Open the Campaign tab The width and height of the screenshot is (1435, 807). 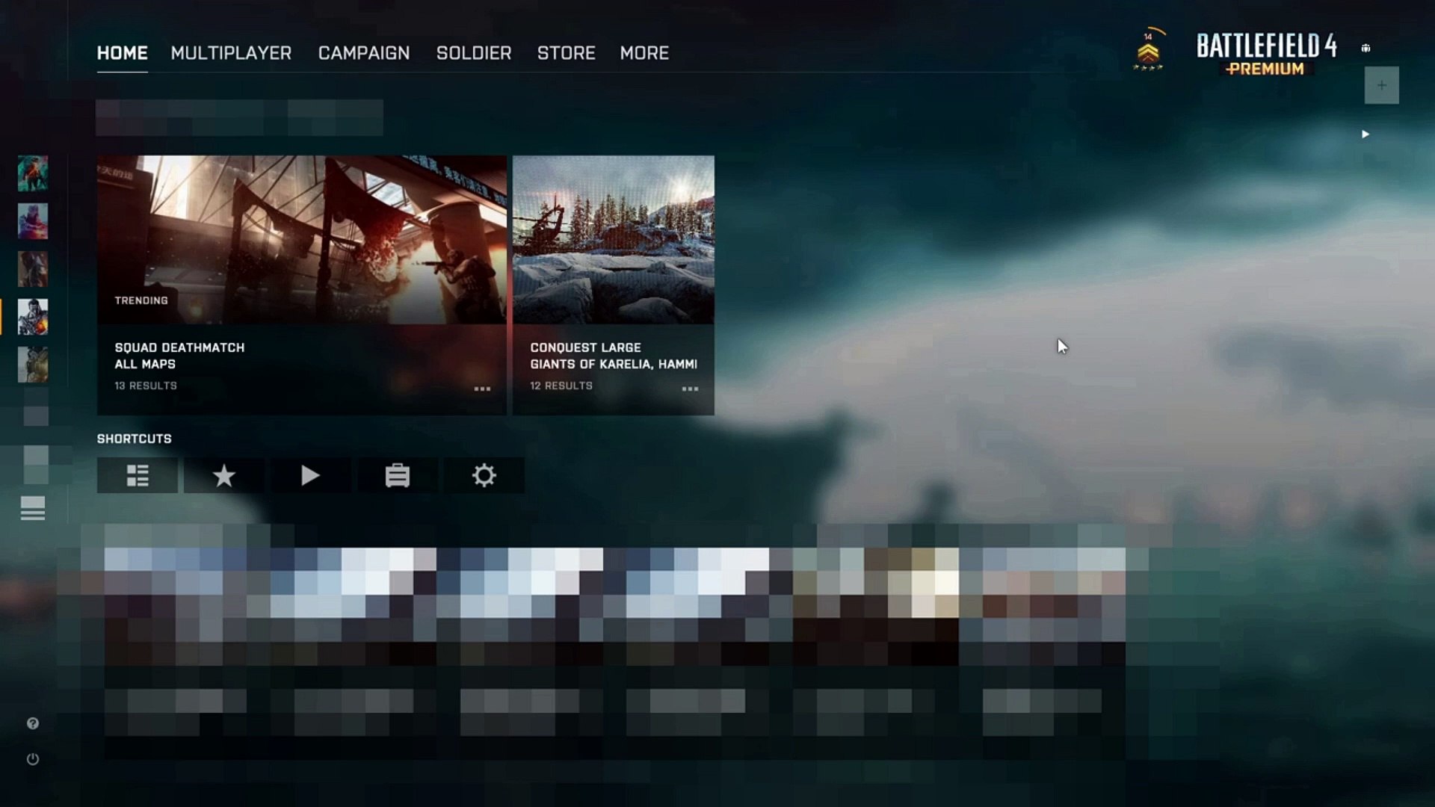[364, 53]
